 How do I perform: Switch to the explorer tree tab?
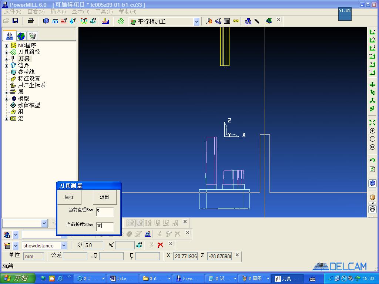pyautogui.click(x=10, y=36)
